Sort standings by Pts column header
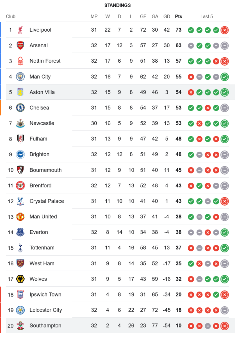The width and height of the screenshot is (235, 337). pyautogui.click(x=178, y=17)
